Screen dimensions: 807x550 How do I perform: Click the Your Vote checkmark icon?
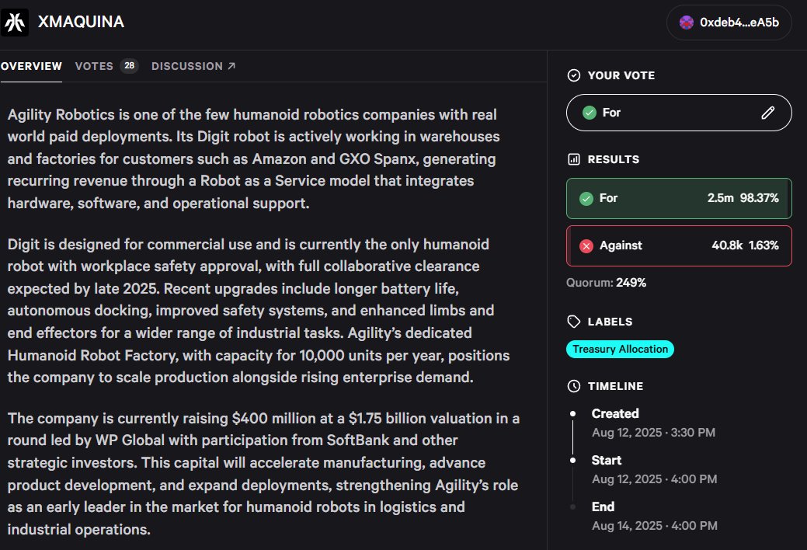click(574, 75)
